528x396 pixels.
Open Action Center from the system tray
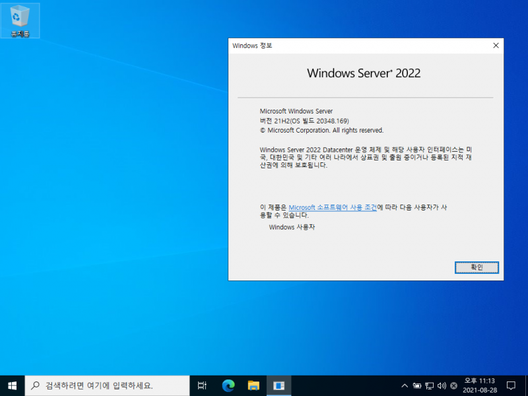(x=511, y=385)
